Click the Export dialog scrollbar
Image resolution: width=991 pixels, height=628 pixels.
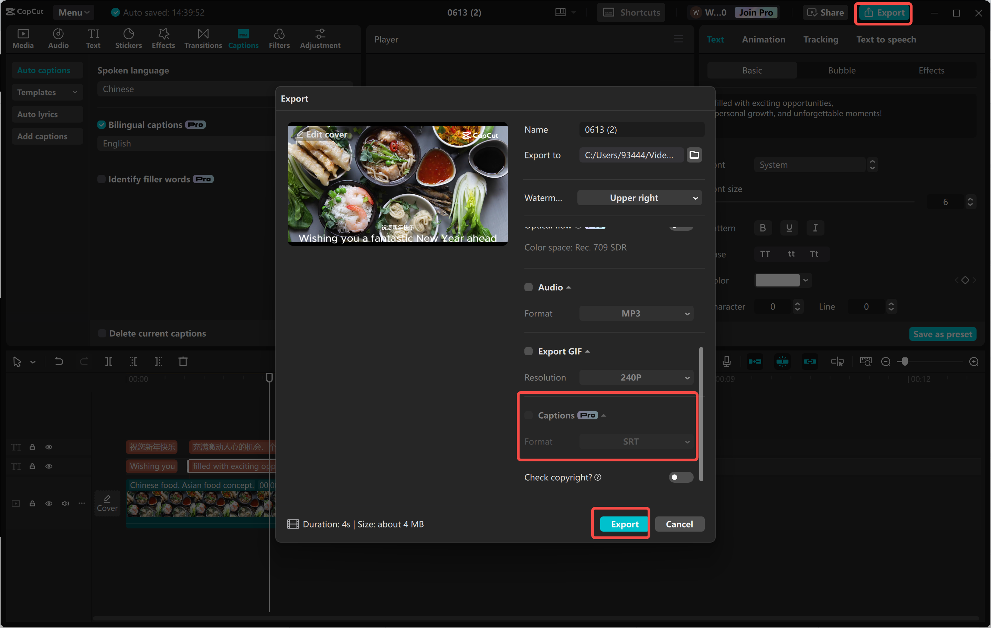[x=701, y=414]
